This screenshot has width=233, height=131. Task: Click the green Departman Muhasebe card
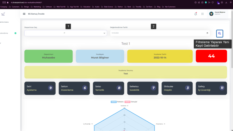[x=49, y=56]
